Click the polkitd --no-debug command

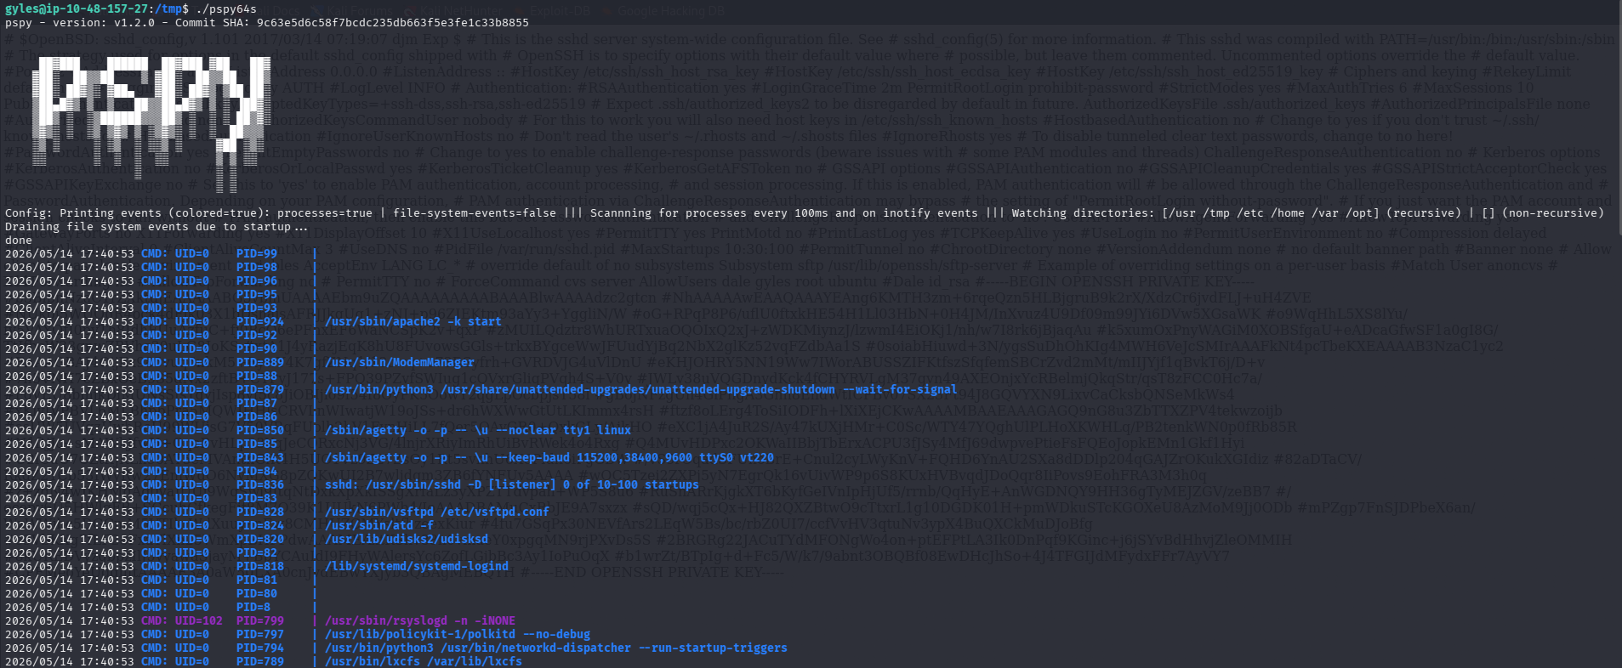pyautogui.click(x=458, y=635)
